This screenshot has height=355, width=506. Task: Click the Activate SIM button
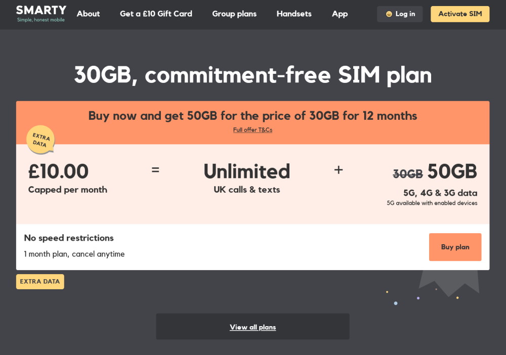(x=460, y=14)
